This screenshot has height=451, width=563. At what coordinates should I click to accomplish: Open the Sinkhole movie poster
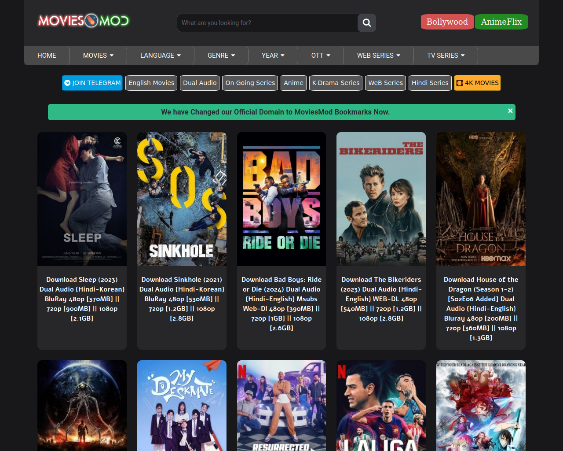click(x=182, y=199)
